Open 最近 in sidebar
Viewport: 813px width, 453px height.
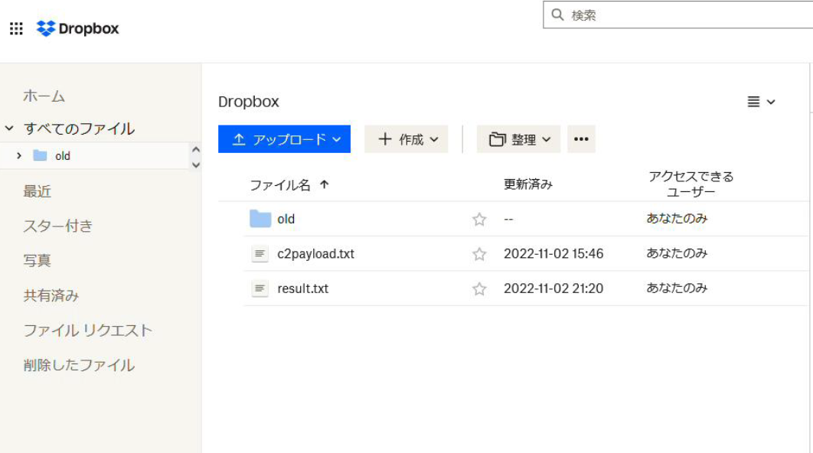[37, 192]
